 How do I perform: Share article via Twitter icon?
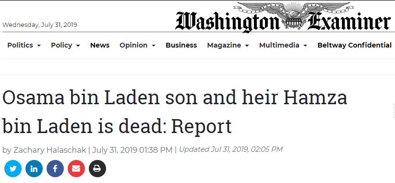(13, 169)
